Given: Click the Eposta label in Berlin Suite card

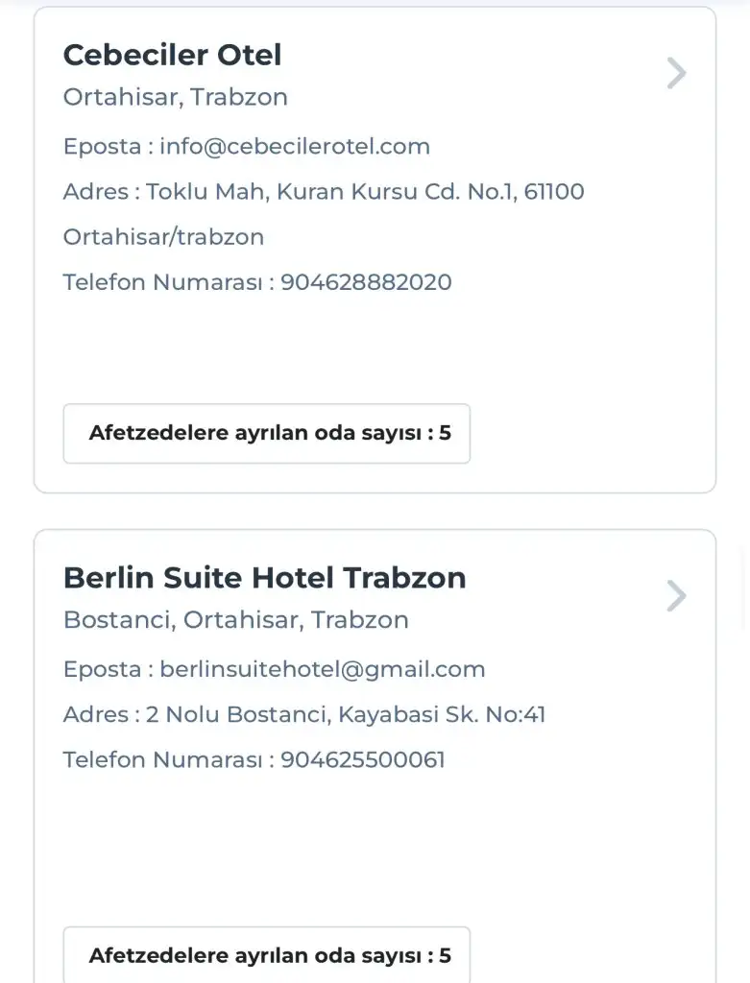Looking at the screenshot, I should coord(102,670).
